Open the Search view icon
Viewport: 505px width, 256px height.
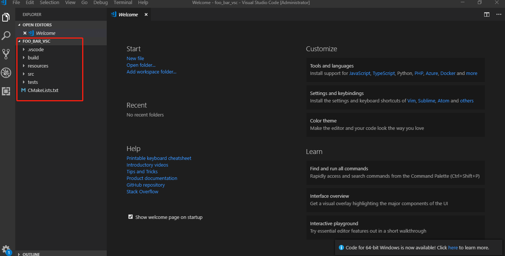(6, 36)
